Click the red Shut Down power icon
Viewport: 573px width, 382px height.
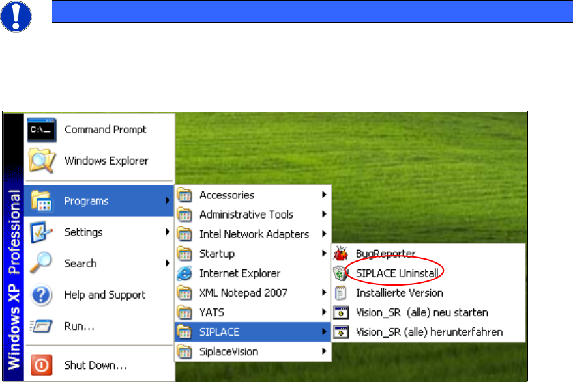pyautogui.click(x=41, y=365)
